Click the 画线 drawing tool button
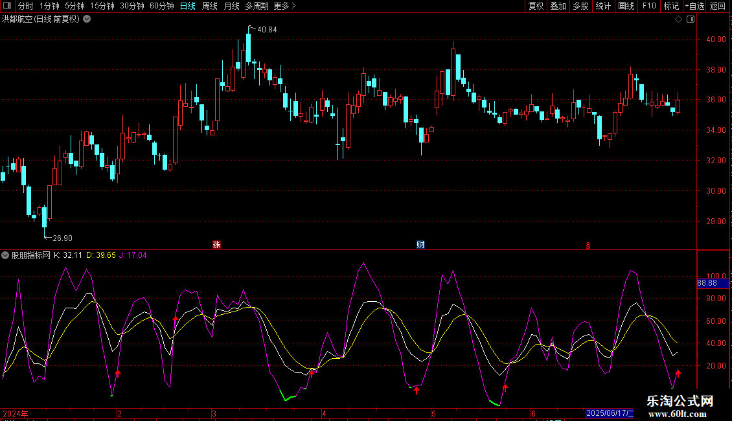Viewport: 732px width, 421px height. coord(626,6)
